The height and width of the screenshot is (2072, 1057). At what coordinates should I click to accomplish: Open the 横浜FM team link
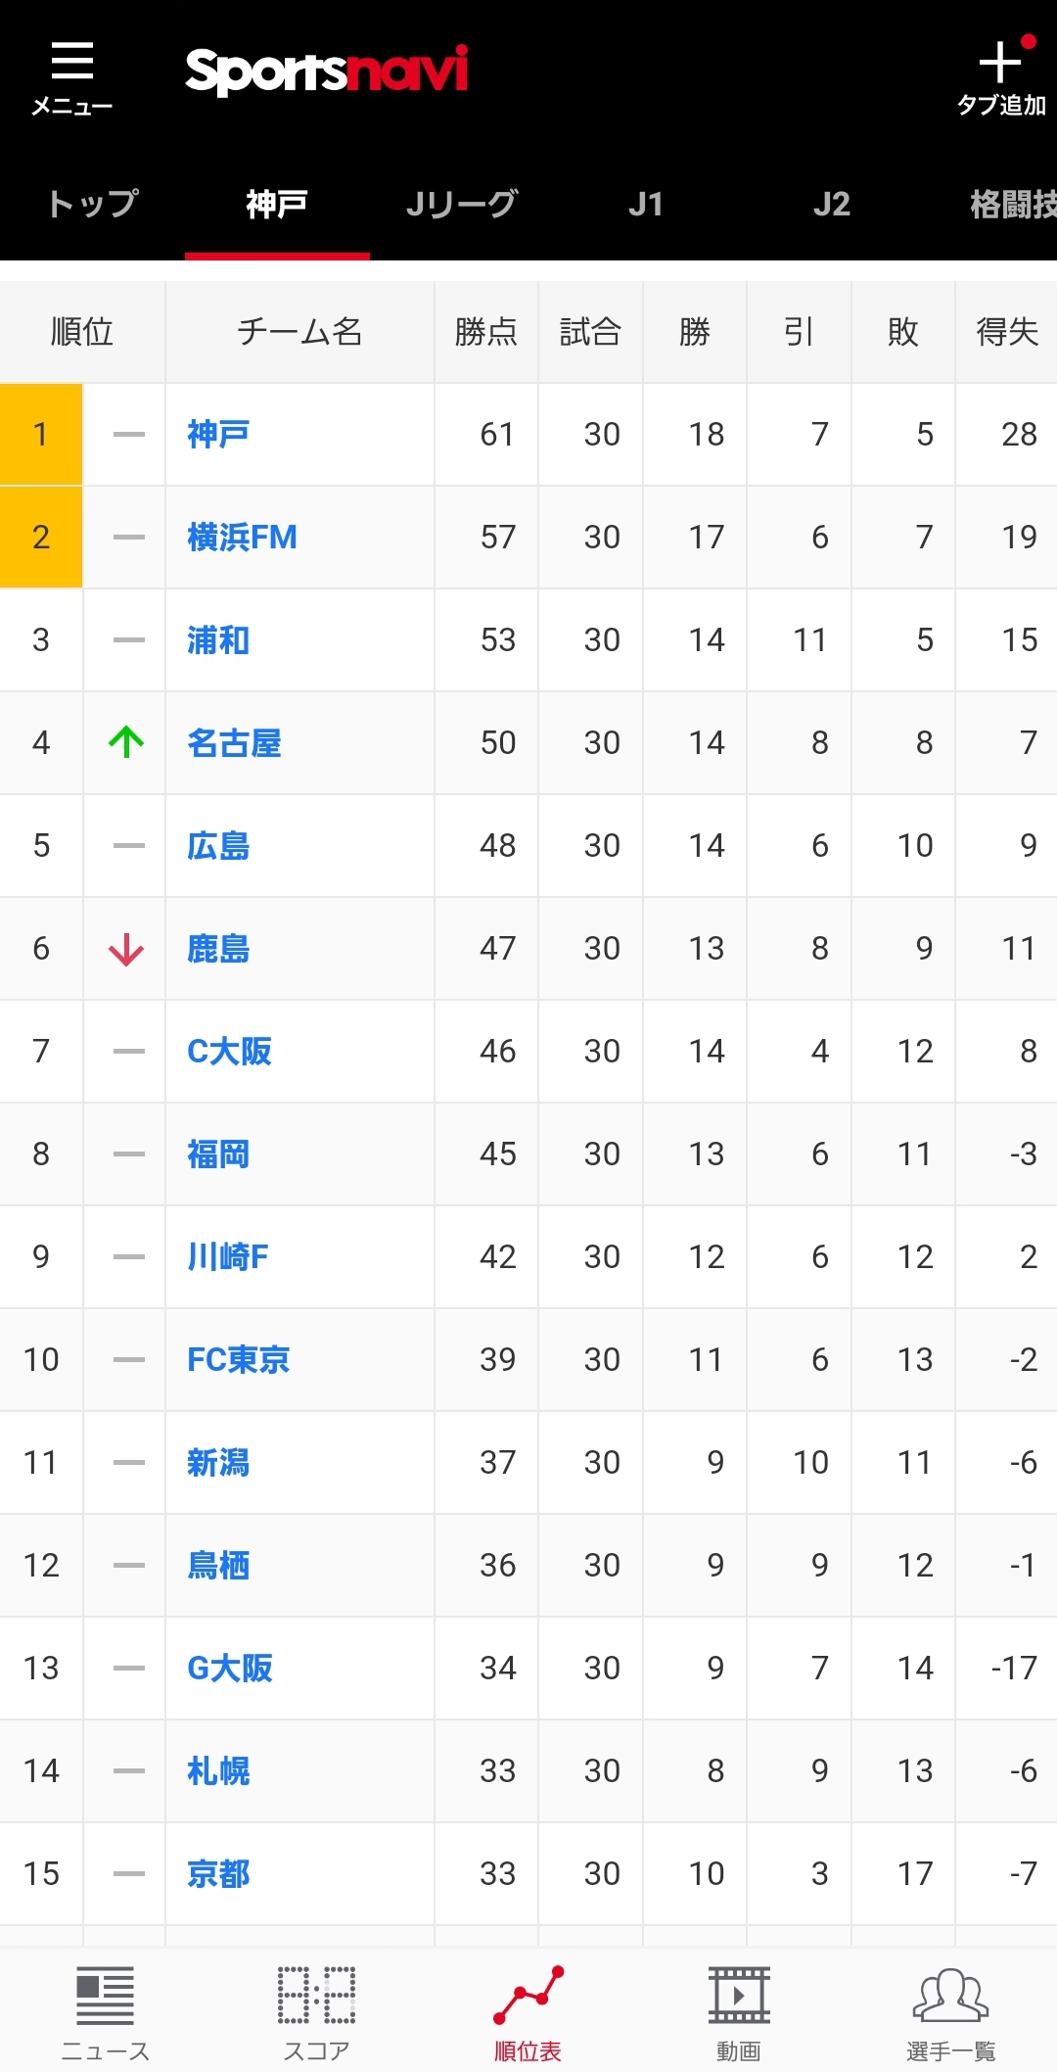coord(242,537)
